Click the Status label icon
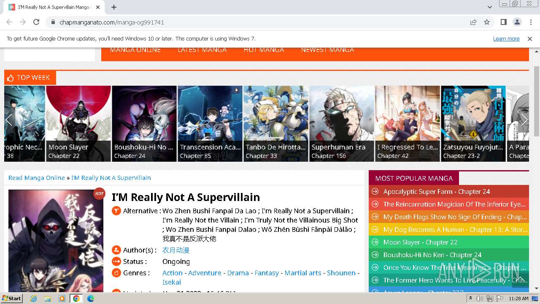The image size is (540, 304). point(116,261)
